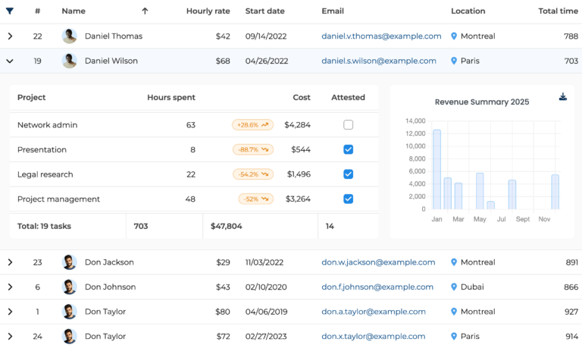This screenshot has width=582, height=345.
Task: Open email link daniel.v.thomas@example.com
Action: (x=381, y=36)
